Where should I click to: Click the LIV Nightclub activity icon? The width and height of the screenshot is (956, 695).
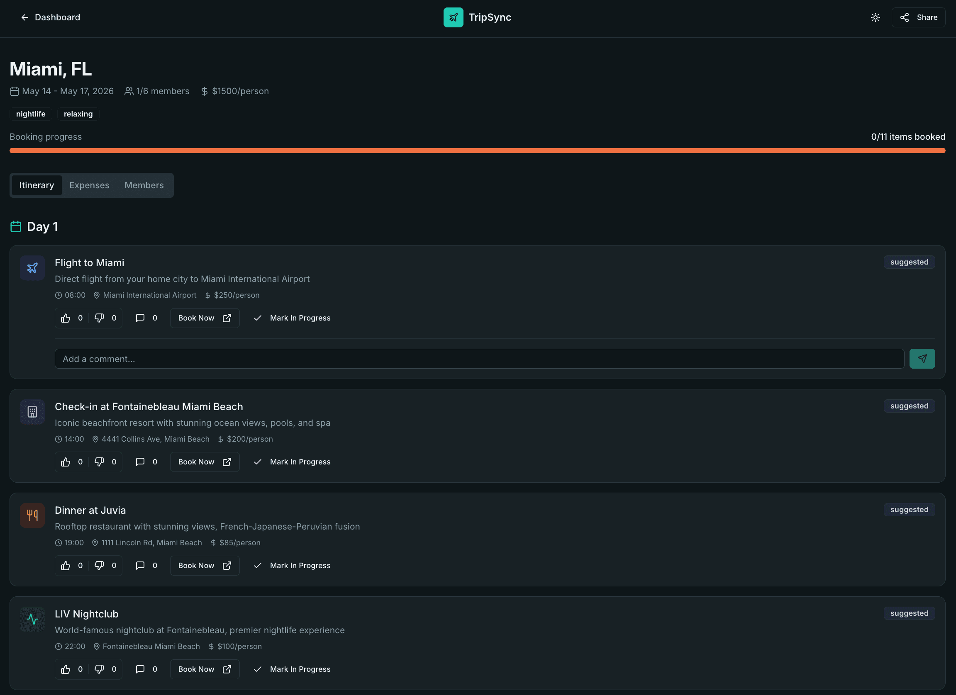point(32,619)
